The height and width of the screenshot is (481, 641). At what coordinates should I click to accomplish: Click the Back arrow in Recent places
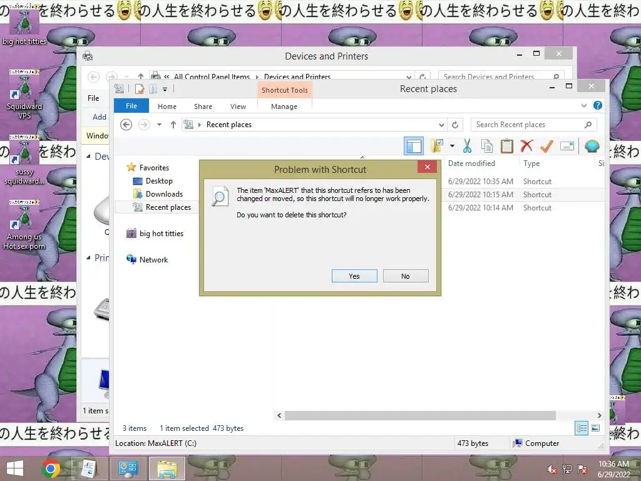click(126, 125)
